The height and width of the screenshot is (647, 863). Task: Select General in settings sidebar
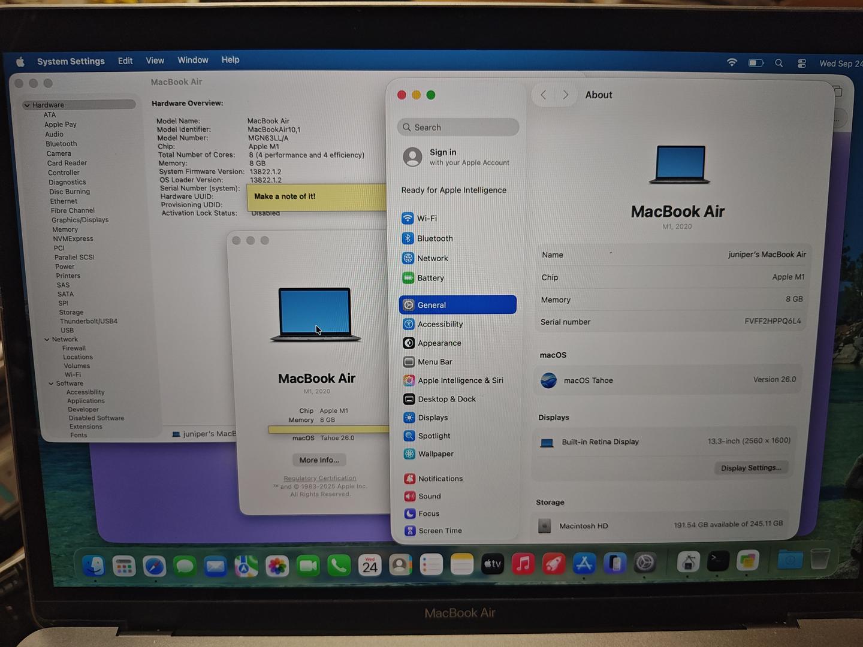458,305
